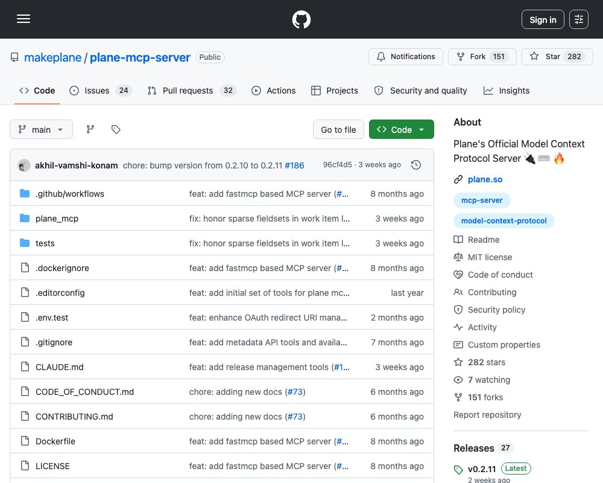View branches icon next to main
Viewport: 603px width, 483px height.
pos(90,129)
